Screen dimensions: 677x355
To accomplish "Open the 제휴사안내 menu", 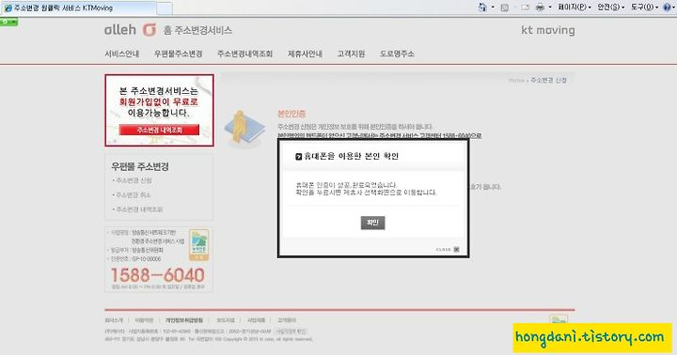I will coord(305,54).
